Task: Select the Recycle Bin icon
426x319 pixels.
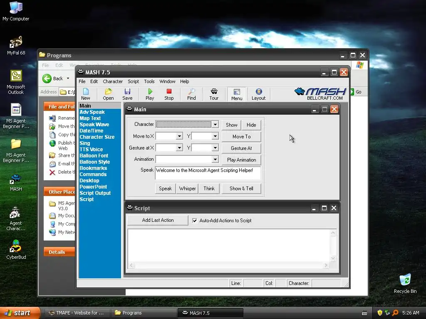Action: click(405, 284)
